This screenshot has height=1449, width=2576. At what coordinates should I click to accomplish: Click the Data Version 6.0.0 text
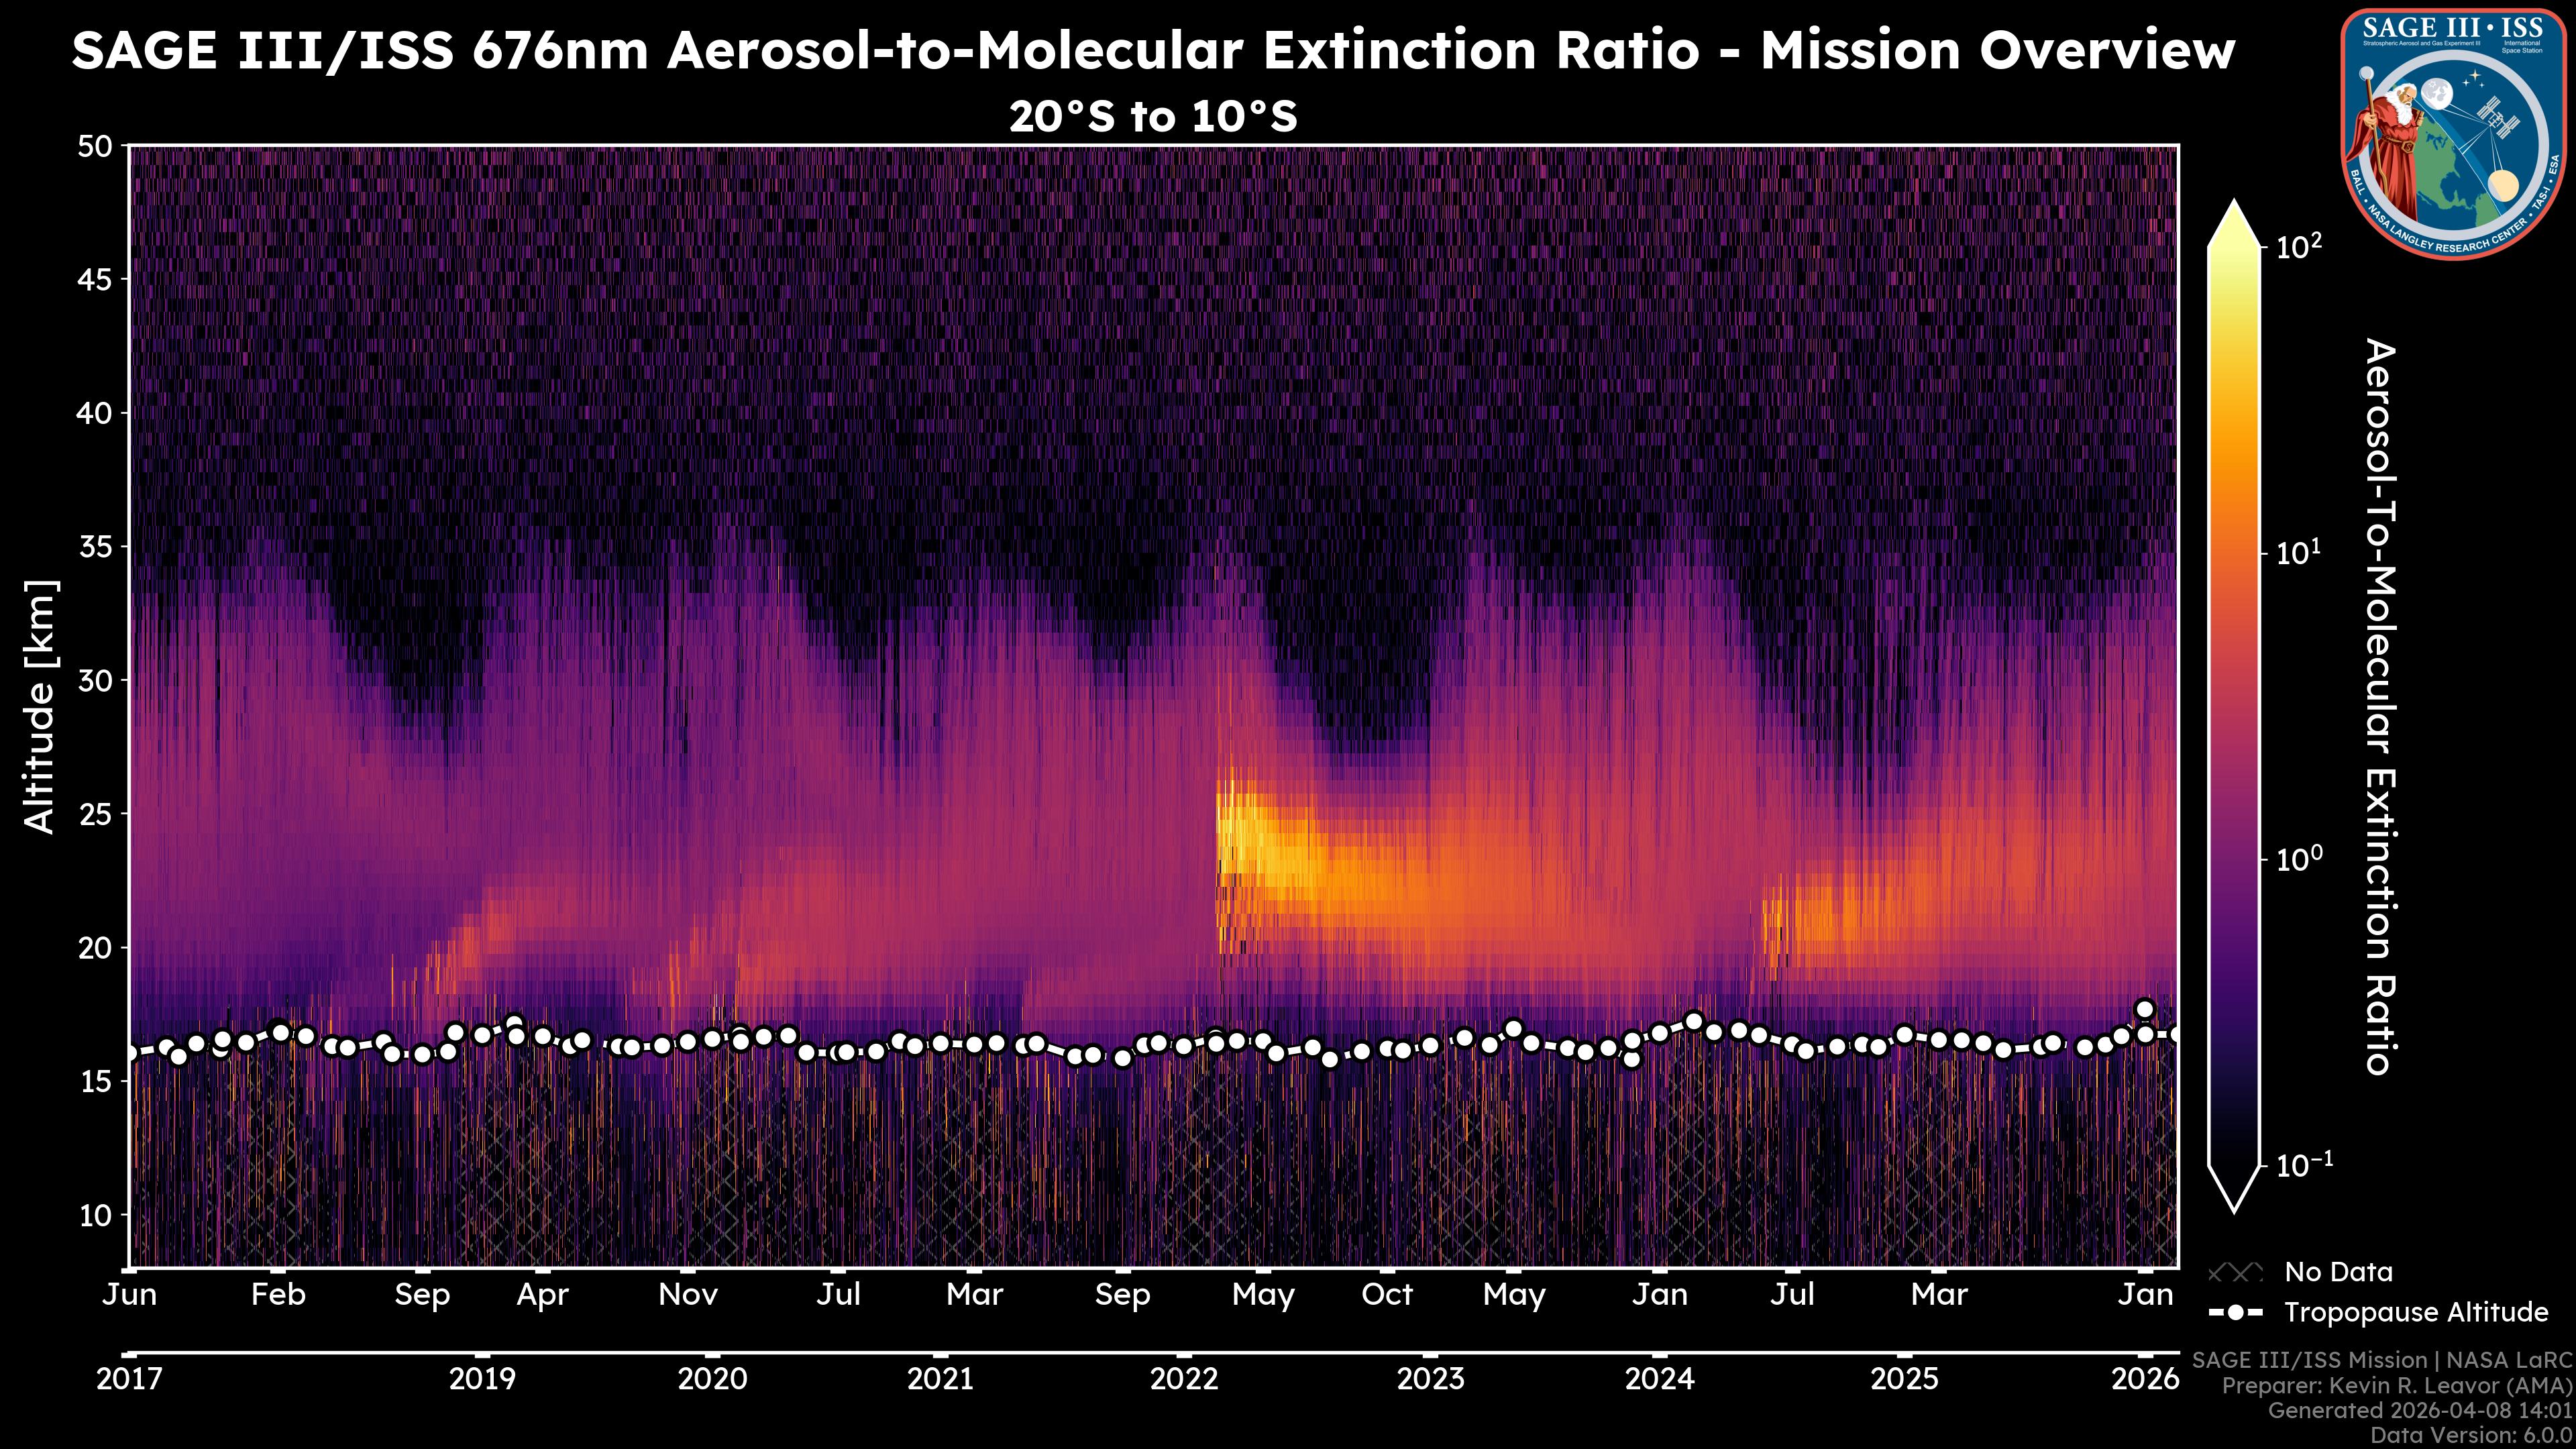(2472, 1436)
